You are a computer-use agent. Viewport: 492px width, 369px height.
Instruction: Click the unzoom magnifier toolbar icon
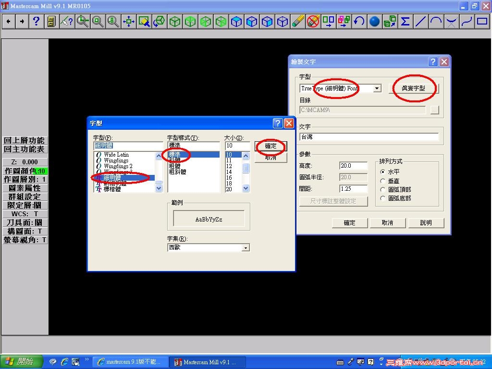[x=83, y=22]
